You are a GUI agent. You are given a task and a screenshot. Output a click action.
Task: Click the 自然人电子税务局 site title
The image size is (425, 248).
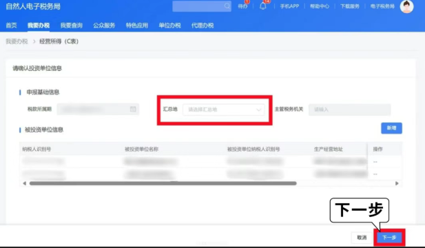click(33, 6)
